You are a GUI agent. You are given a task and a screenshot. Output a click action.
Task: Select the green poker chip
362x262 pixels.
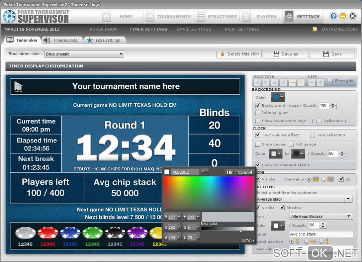[93, 233]
